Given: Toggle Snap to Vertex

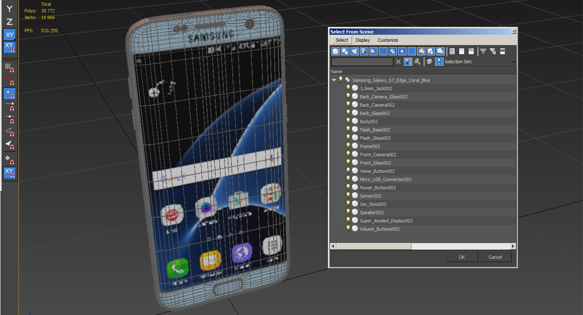Looking at the screenshot, I should coord(9,94).
